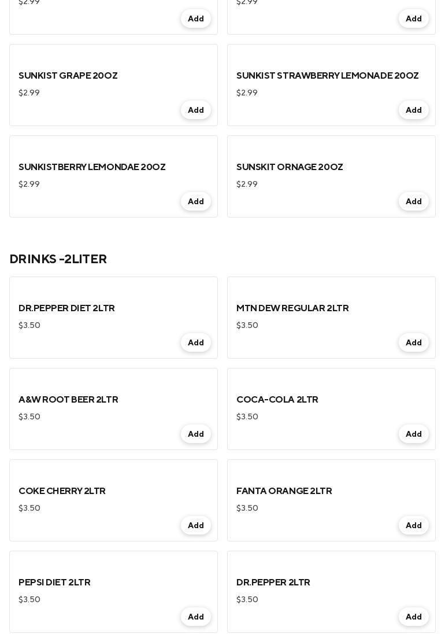Add Fanta Orange 2LTR to cart
The image size is (445, 634).
pyautogui.click(x=414, y=526)
